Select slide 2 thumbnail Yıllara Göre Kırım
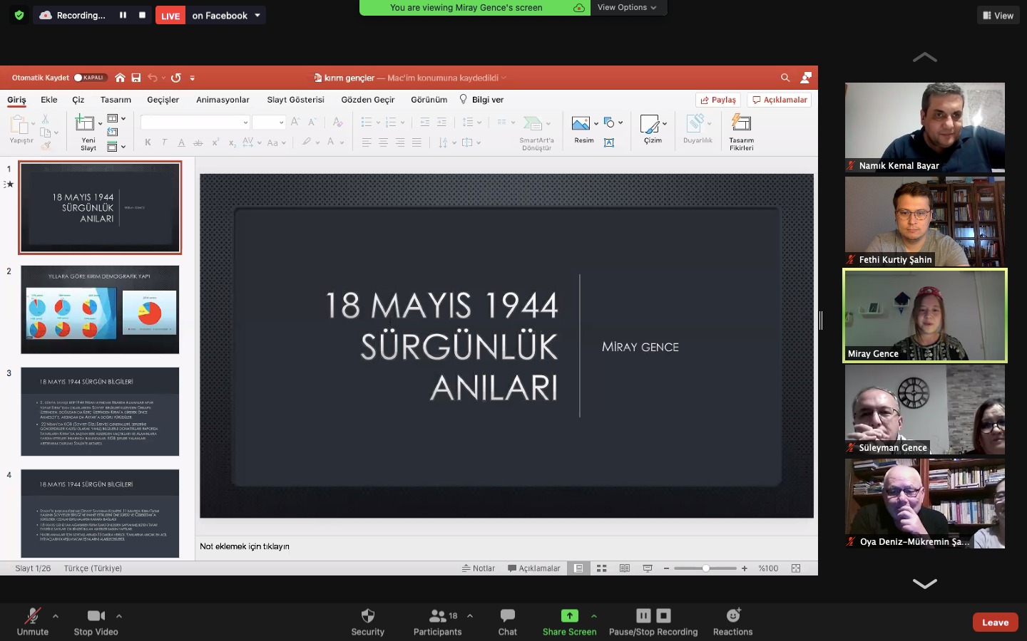 pos(100,310)
